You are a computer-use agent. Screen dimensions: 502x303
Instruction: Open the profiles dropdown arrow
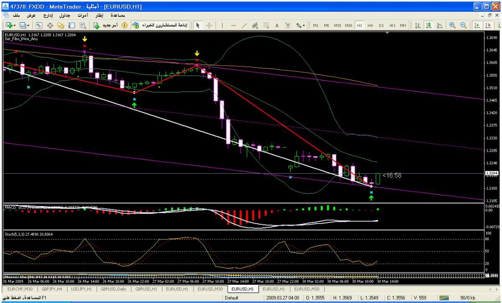[28, 25]
